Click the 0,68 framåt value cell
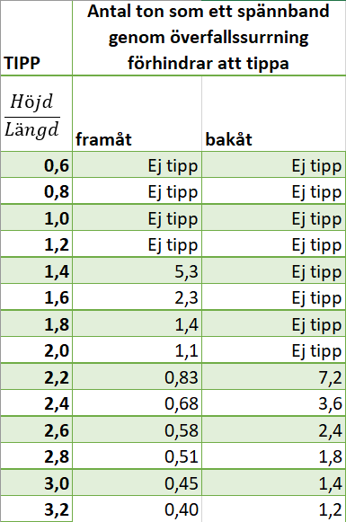The image size is (346, 522). (137, 403)
